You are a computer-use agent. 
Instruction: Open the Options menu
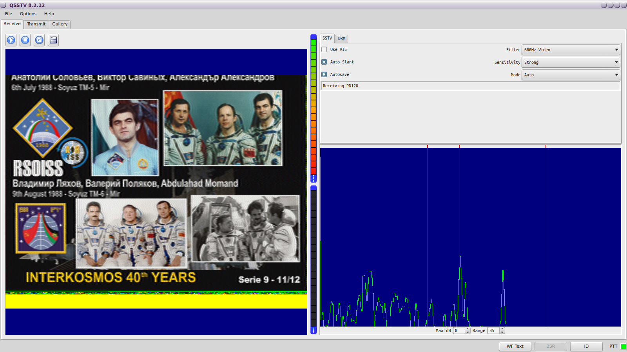[28, 14]
